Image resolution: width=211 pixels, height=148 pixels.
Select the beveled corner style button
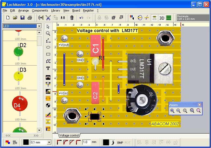(x=72, y=142)
